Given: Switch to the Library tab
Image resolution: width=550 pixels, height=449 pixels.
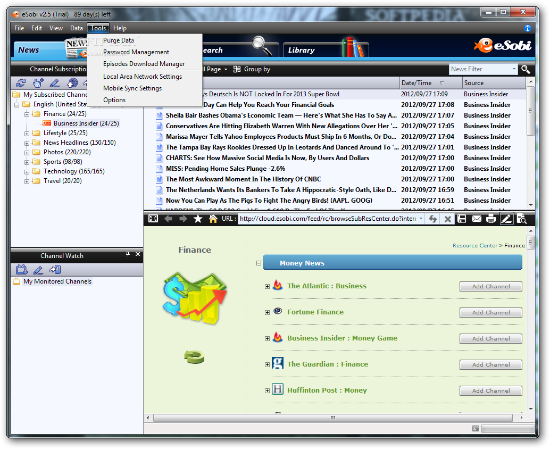Looking at the screenshot, I should click(x=326, y=49).
